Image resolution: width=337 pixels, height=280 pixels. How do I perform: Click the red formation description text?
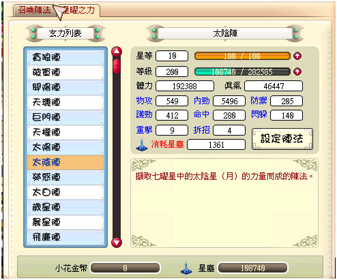coord(224,176)
